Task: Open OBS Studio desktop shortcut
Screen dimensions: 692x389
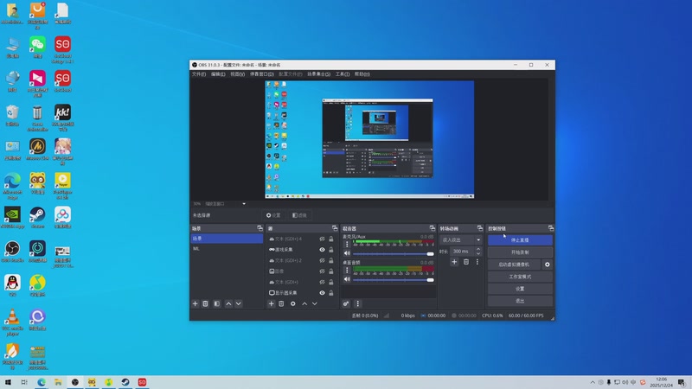Action: point(12,252)
